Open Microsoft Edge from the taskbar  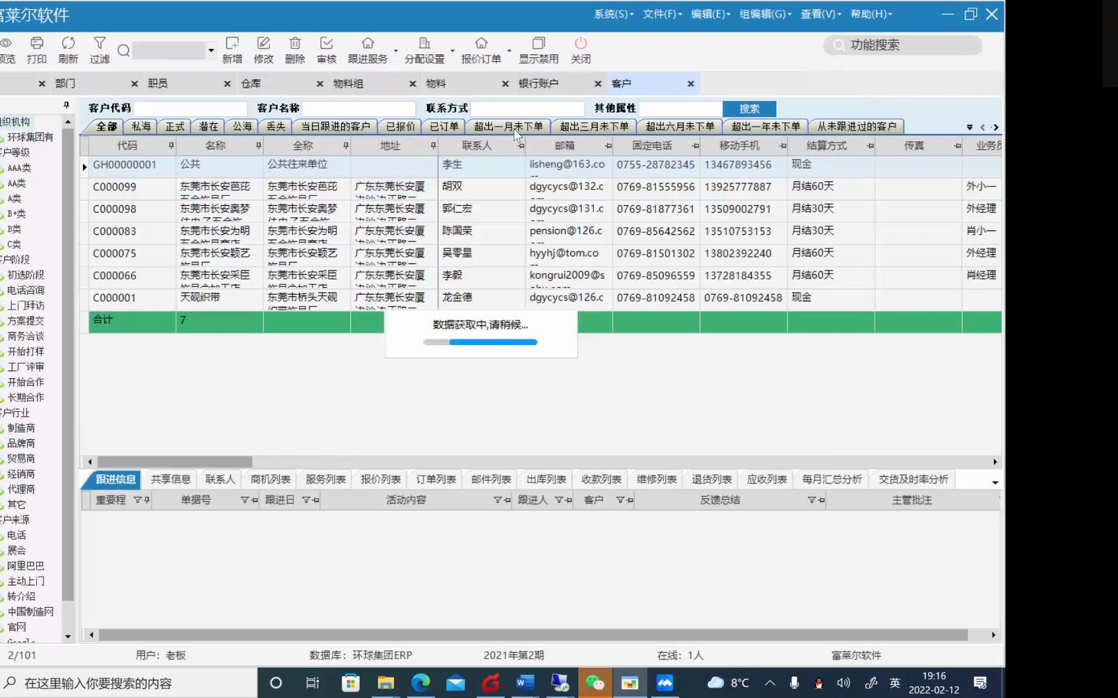coord(421,682)
